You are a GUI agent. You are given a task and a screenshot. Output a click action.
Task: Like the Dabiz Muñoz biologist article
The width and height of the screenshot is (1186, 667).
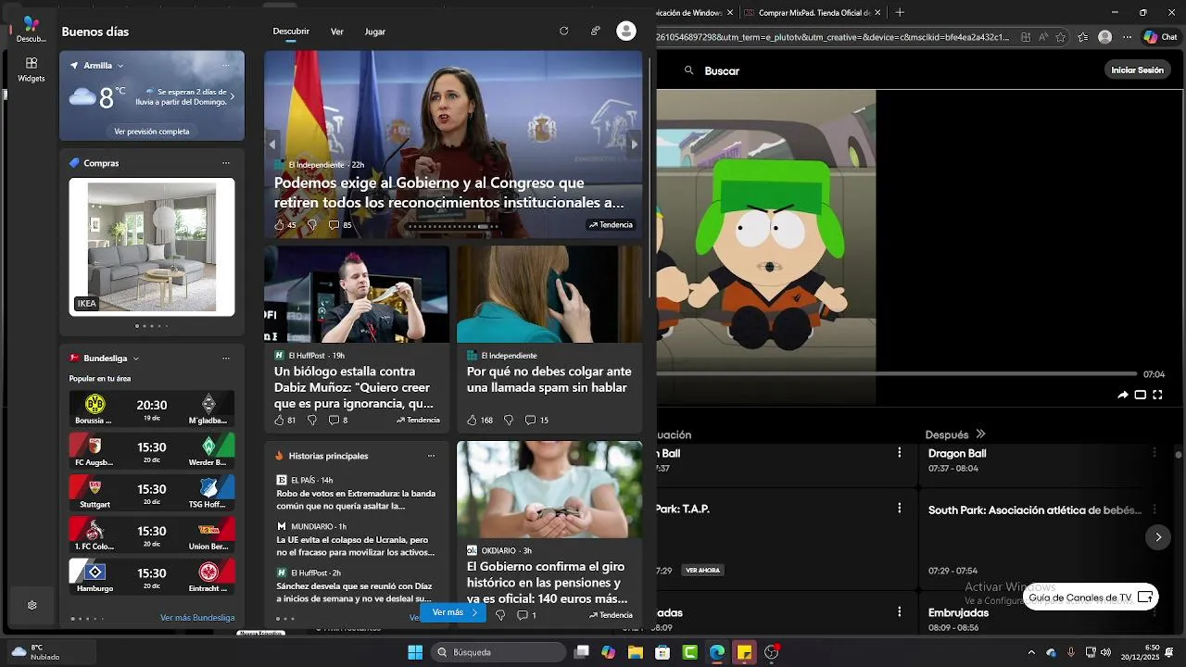279,420
